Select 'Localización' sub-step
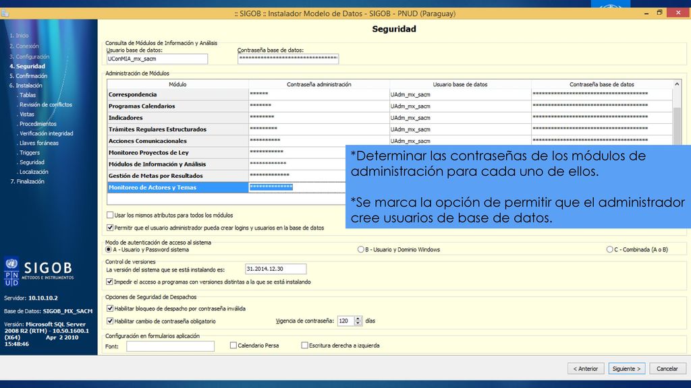The height and width of the screenshot is (388, 691). (32, 172)
